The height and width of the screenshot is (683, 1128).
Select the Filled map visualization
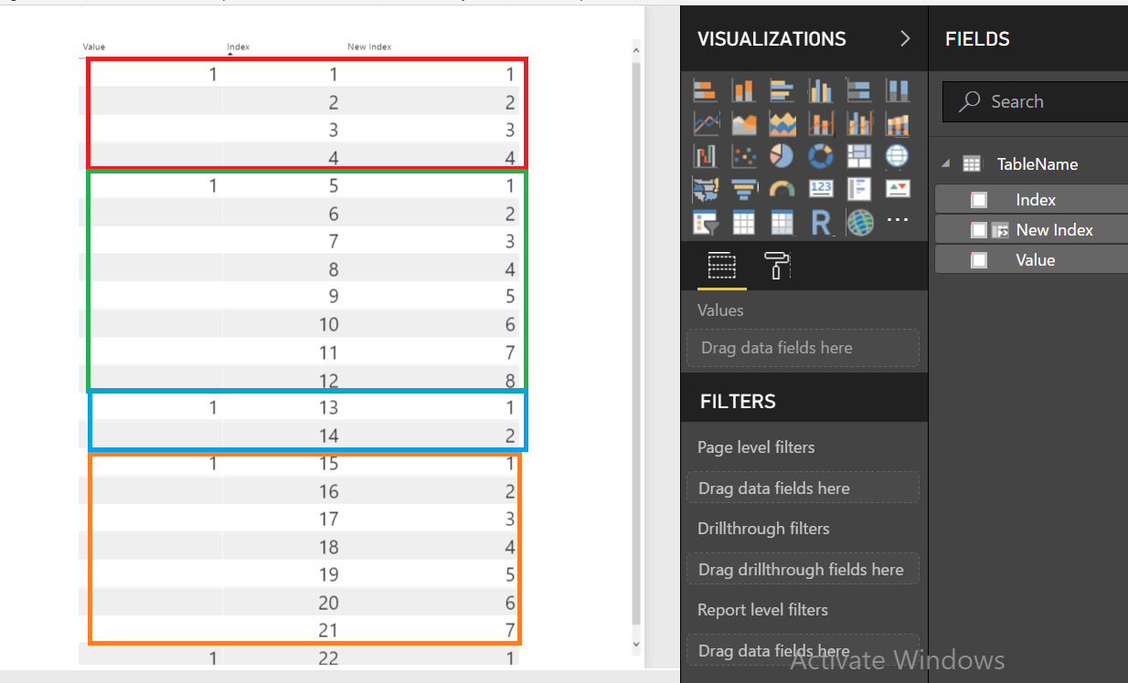pyautogui.click(x=705, y=189)
